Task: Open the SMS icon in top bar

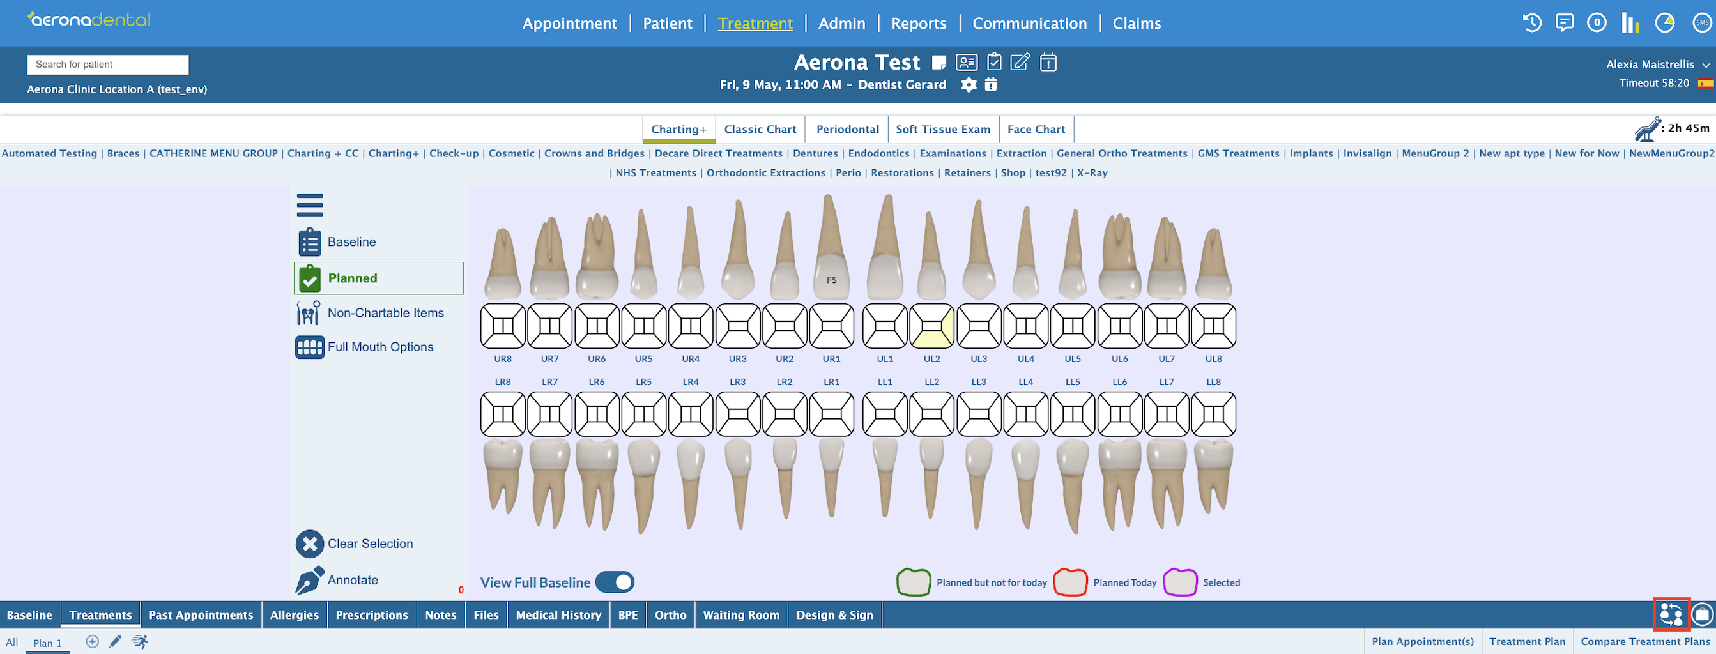Action: [1702, 22]
